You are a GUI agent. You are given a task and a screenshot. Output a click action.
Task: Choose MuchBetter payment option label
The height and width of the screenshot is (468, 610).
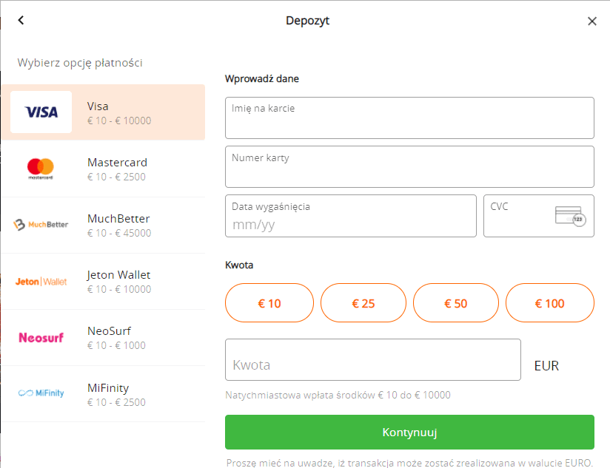pyautogui.click(x=118, y=219)
